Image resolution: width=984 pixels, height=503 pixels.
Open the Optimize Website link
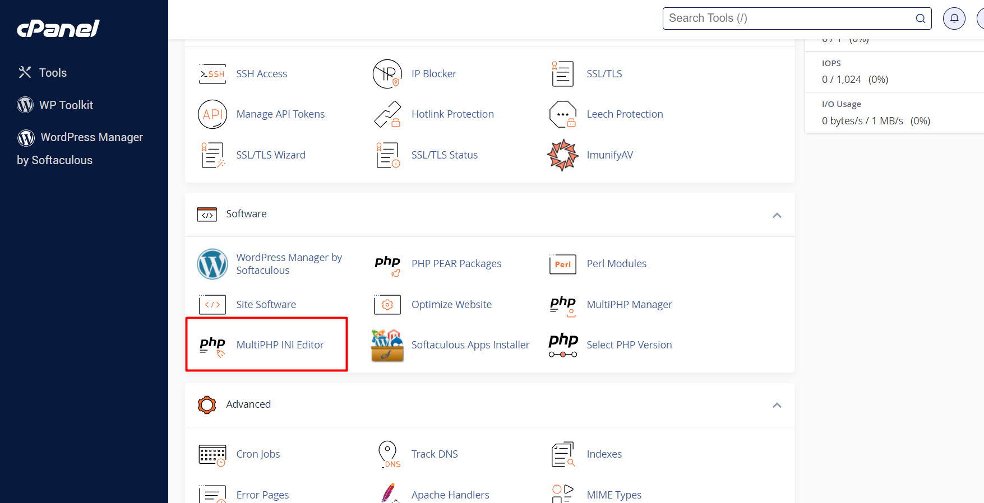[x=451, y=305]
